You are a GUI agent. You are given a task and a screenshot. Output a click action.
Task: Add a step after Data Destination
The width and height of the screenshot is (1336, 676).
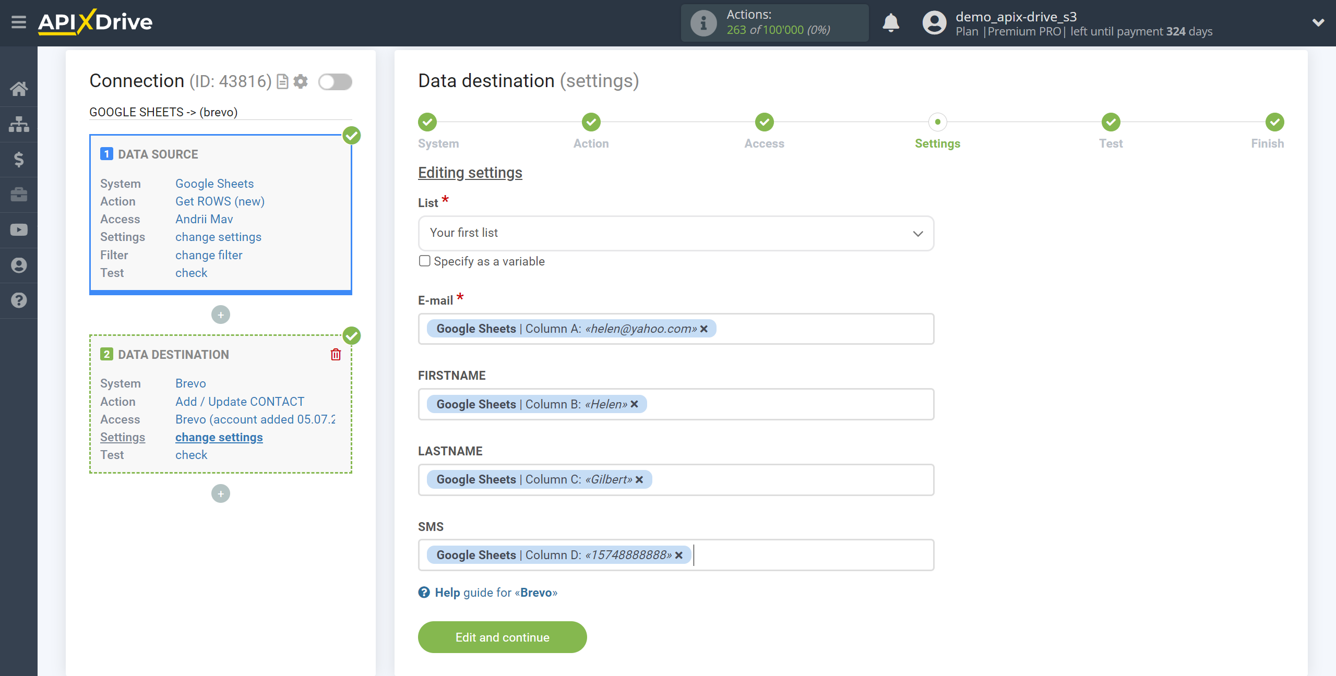[x=221, y=493]
